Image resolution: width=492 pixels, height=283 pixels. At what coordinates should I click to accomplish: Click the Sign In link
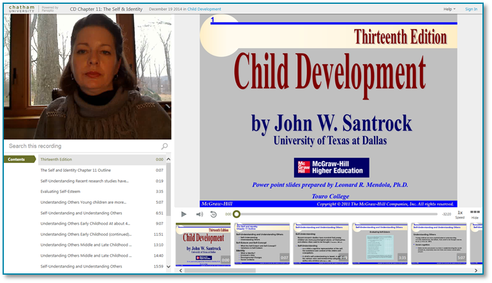pos(471,9)
